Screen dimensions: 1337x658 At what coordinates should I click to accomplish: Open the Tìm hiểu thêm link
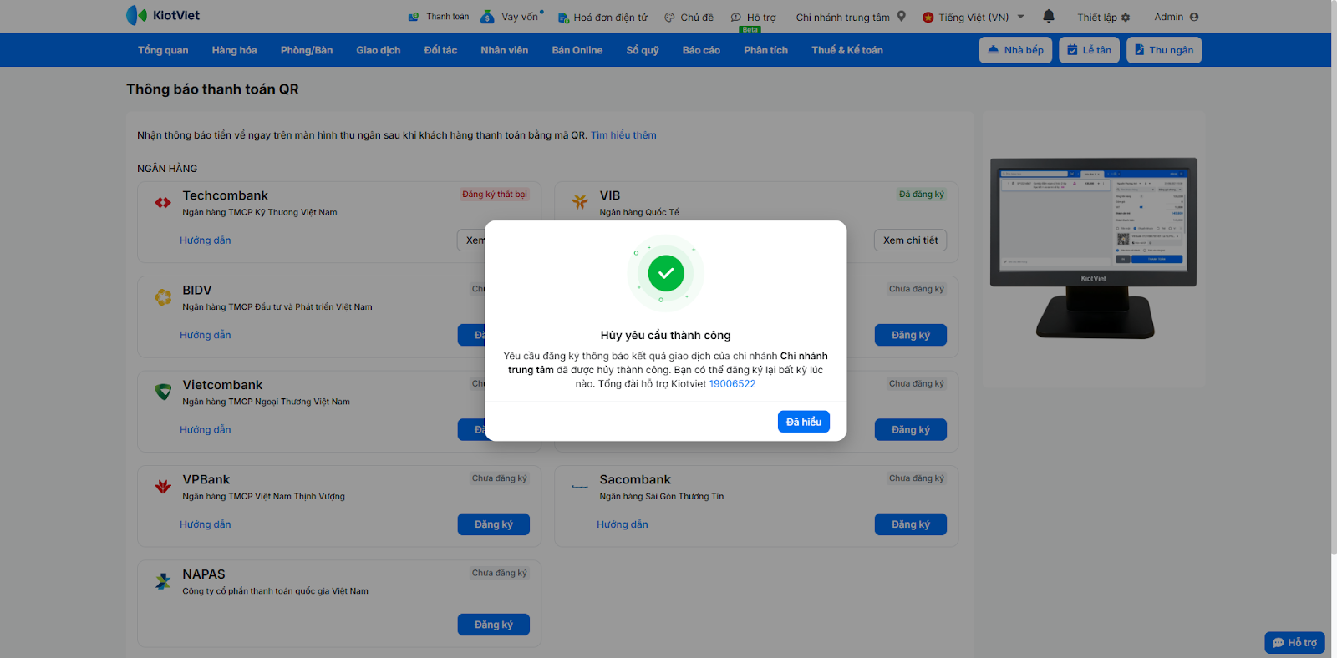tap(623, 135)
